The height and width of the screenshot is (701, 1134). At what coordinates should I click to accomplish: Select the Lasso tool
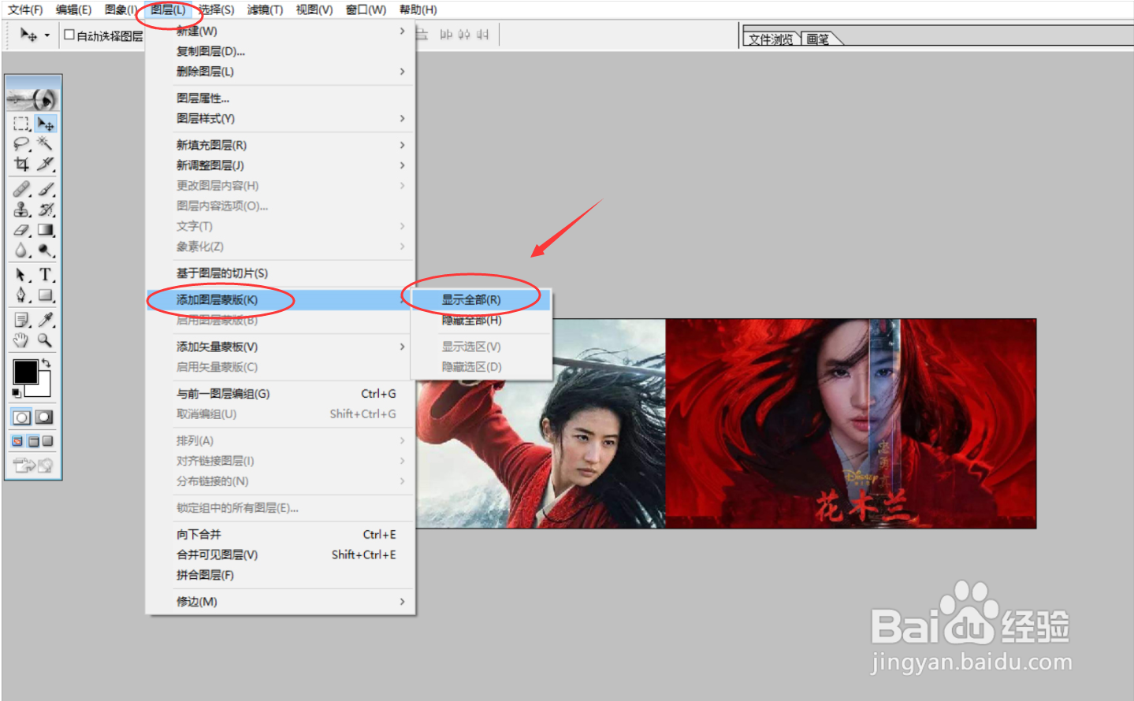pyautogui.click(x=21, y=143)
